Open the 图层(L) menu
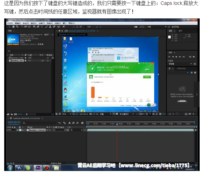Image resolution: width=207 pixels, height=172 pixels. pos(34,23)
